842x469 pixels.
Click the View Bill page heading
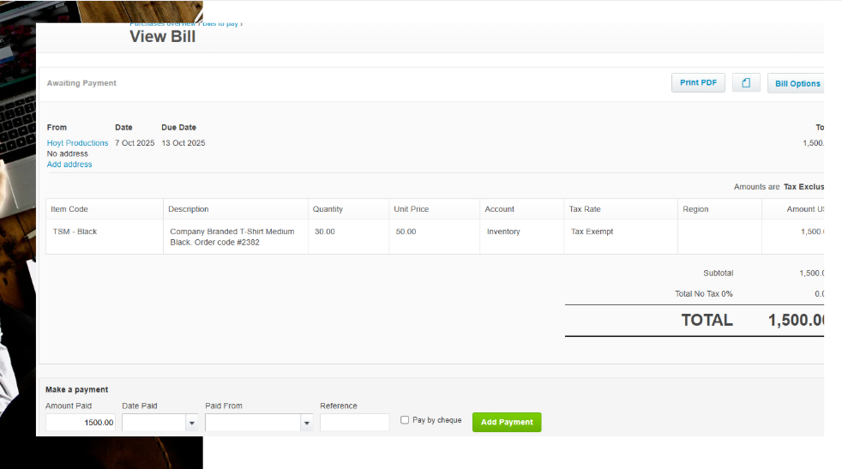point(163,37)
